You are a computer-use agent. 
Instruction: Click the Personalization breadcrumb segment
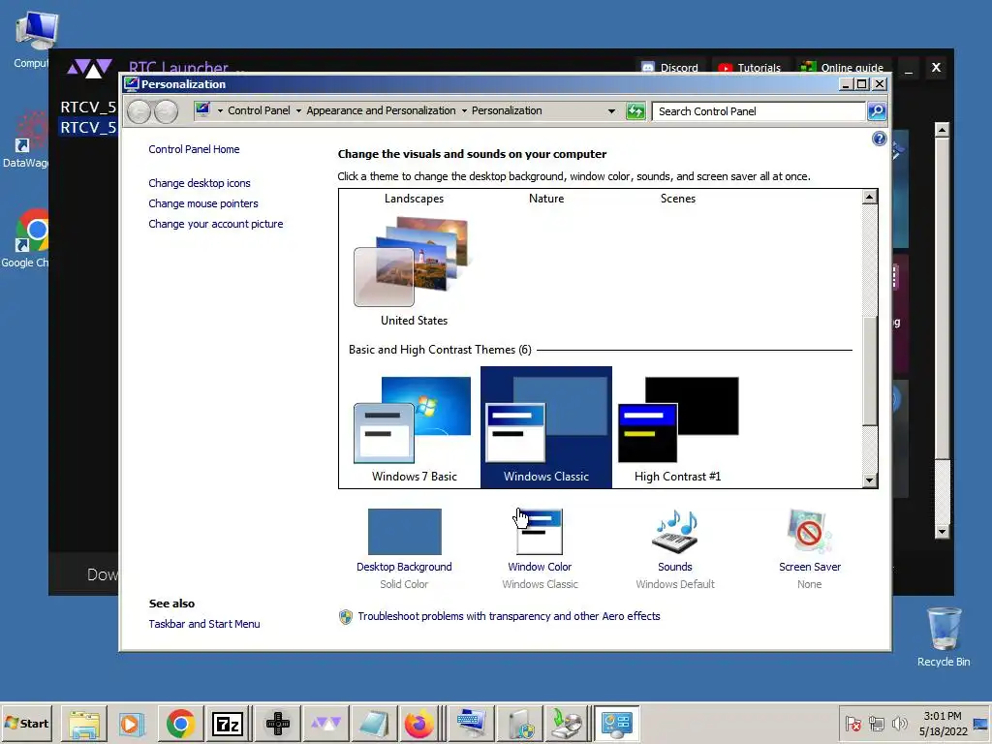pyautogui.click(x=507, y=110)
